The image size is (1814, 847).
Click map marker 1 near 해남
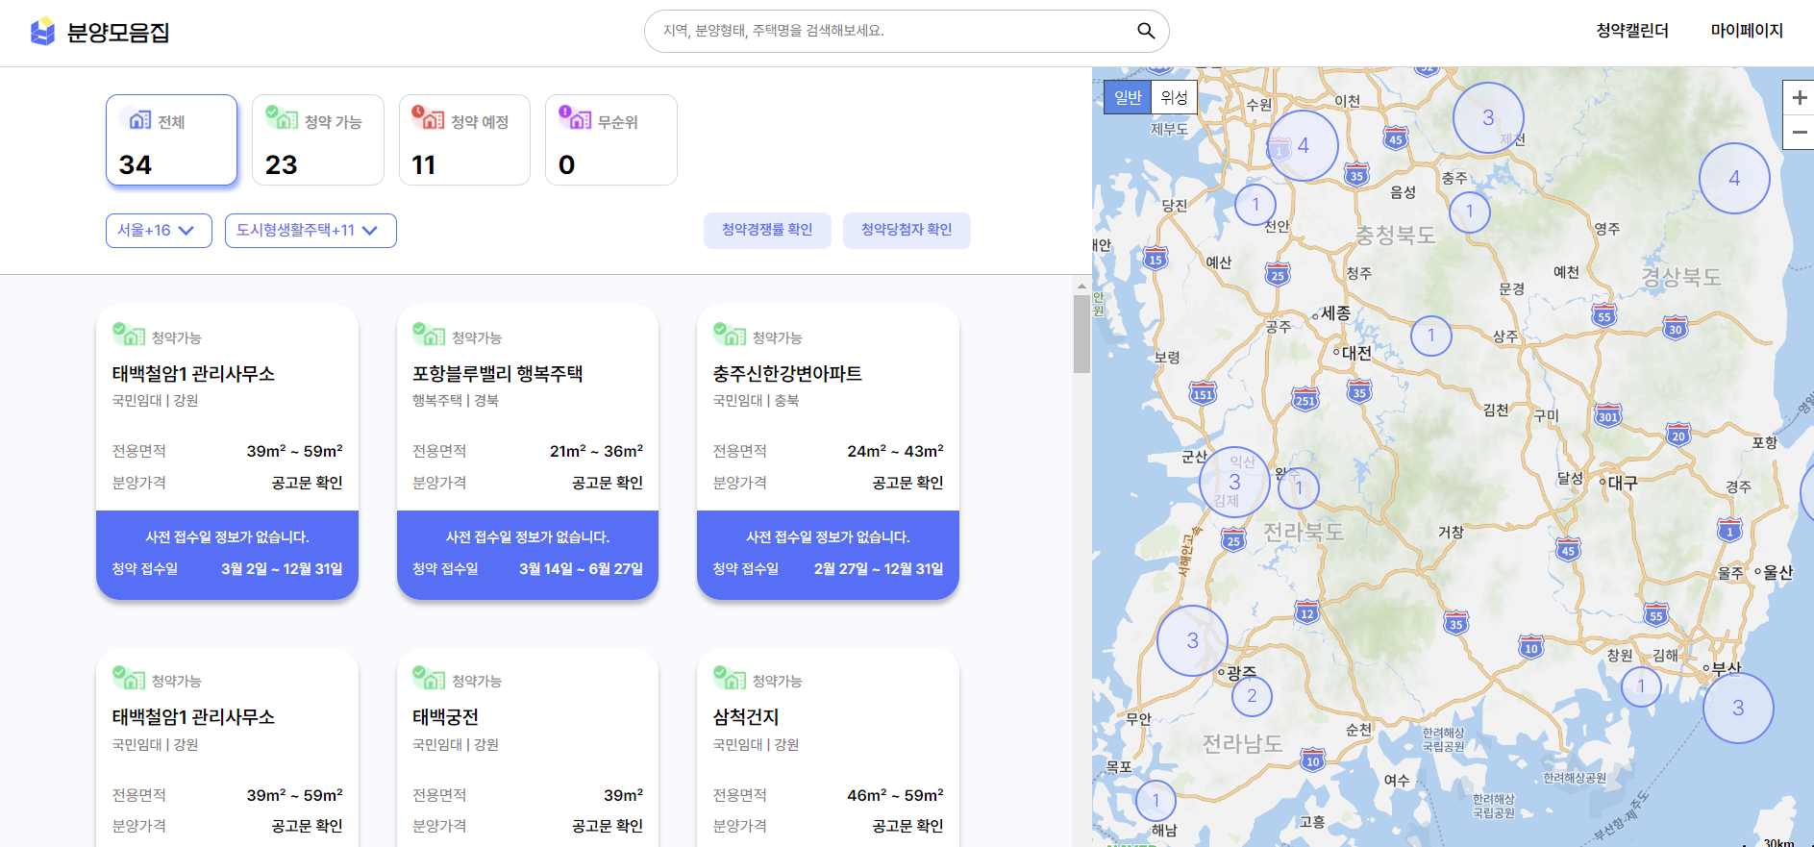[x=1155, y=800]
